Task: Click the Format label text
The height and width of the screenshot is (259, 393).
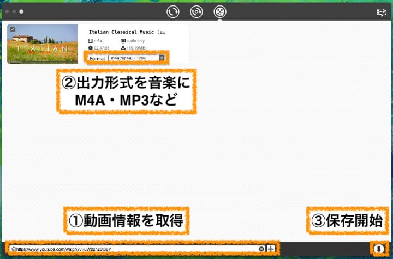Action: coord(97,58)
